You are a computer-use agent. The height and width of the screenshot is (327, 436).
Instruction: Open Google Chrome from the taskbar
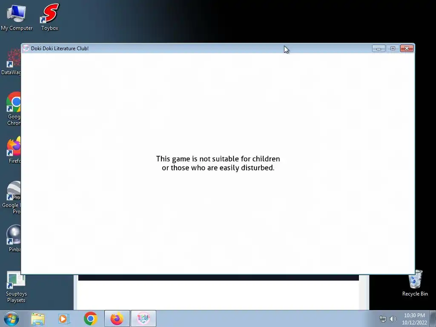[x=90, y=318]
